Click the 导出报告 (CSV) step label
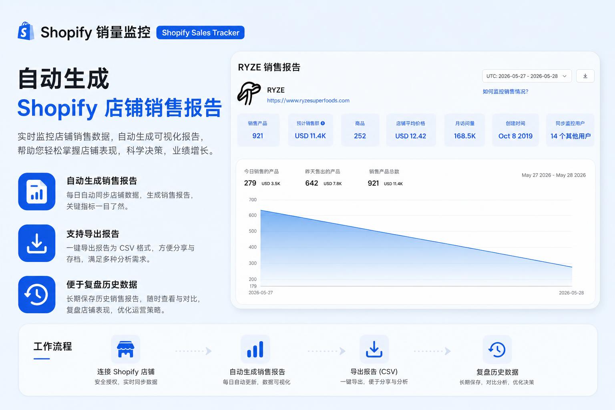The width and height of the screenshot is (615, 410). pyautogui.click(x=374, y=372)
